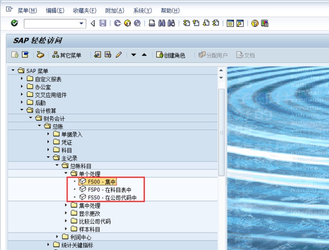The image size is (329, 250).
Task: Click the Next Page icon
Action: (206, 23)
